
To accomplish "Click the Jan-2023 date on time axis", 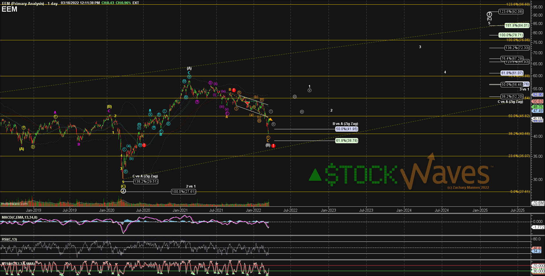I will (x=328, y=210).
